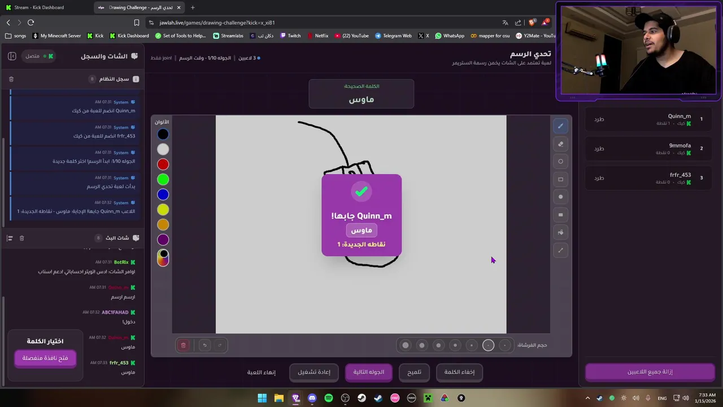Open a new browser tab
Image resolution: width=723 pixels, height=407 pixels.
point(193,7)
